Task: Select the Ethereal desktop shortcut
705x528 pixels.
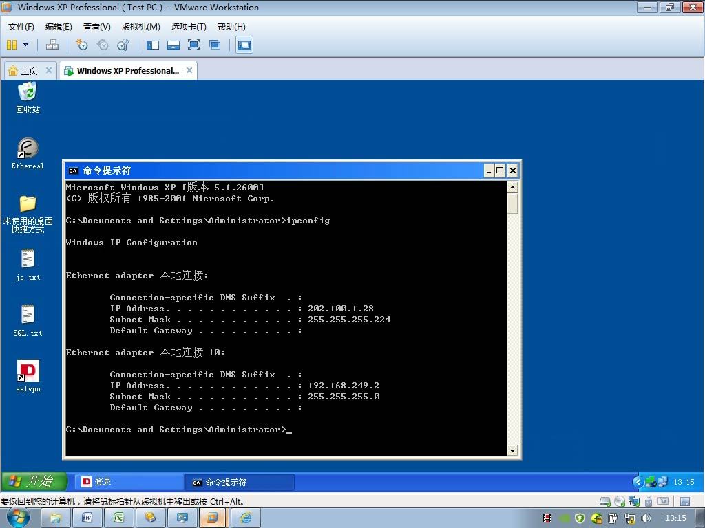Action: (28, 153)
